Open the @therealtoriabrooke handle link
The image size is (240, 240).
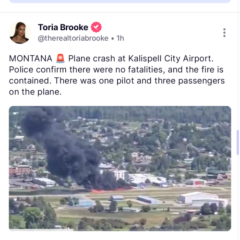[x=73, y=38]
